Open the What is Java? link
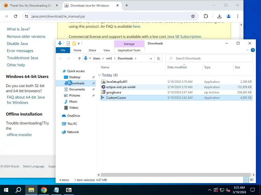261x195 pixels. tap(18, 29)
